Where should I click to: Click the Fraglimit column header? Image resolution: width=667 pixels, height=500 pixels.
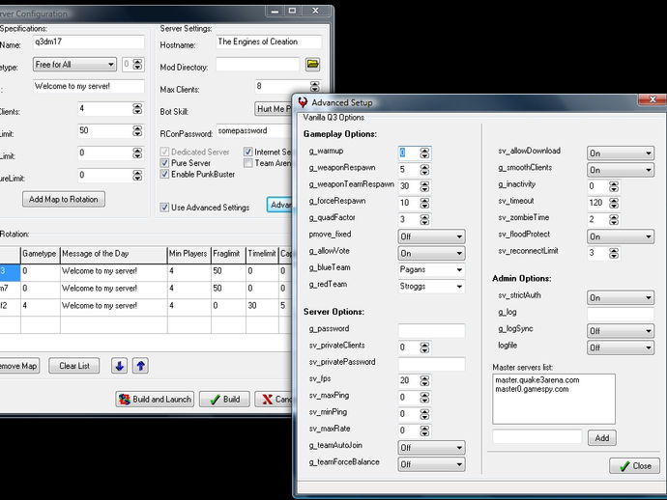tap(228, 254)
